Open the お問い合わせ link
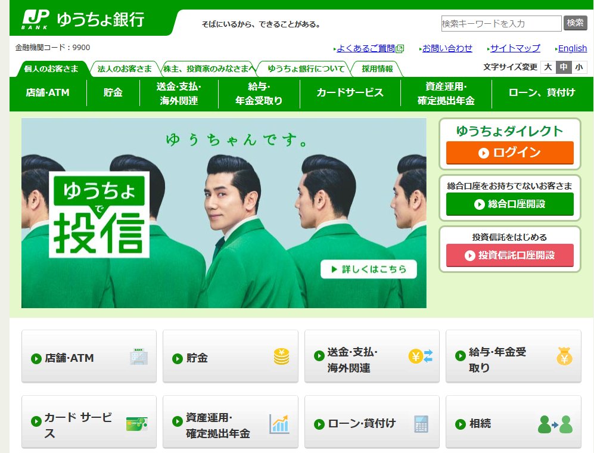 pyautogui.click(x=447, y=48)
